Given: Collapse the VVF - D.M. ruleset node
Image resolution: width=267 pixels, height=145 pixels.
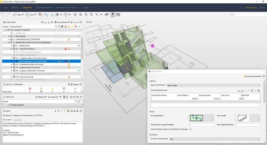Looking at the screenshot, I should 6,30.
